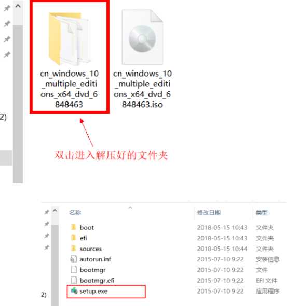Image resolution: width=298 pixels, height=306 pixels.
Task: Click the lower navigation pane scrollbar thumb
Action: coord(55,266)
